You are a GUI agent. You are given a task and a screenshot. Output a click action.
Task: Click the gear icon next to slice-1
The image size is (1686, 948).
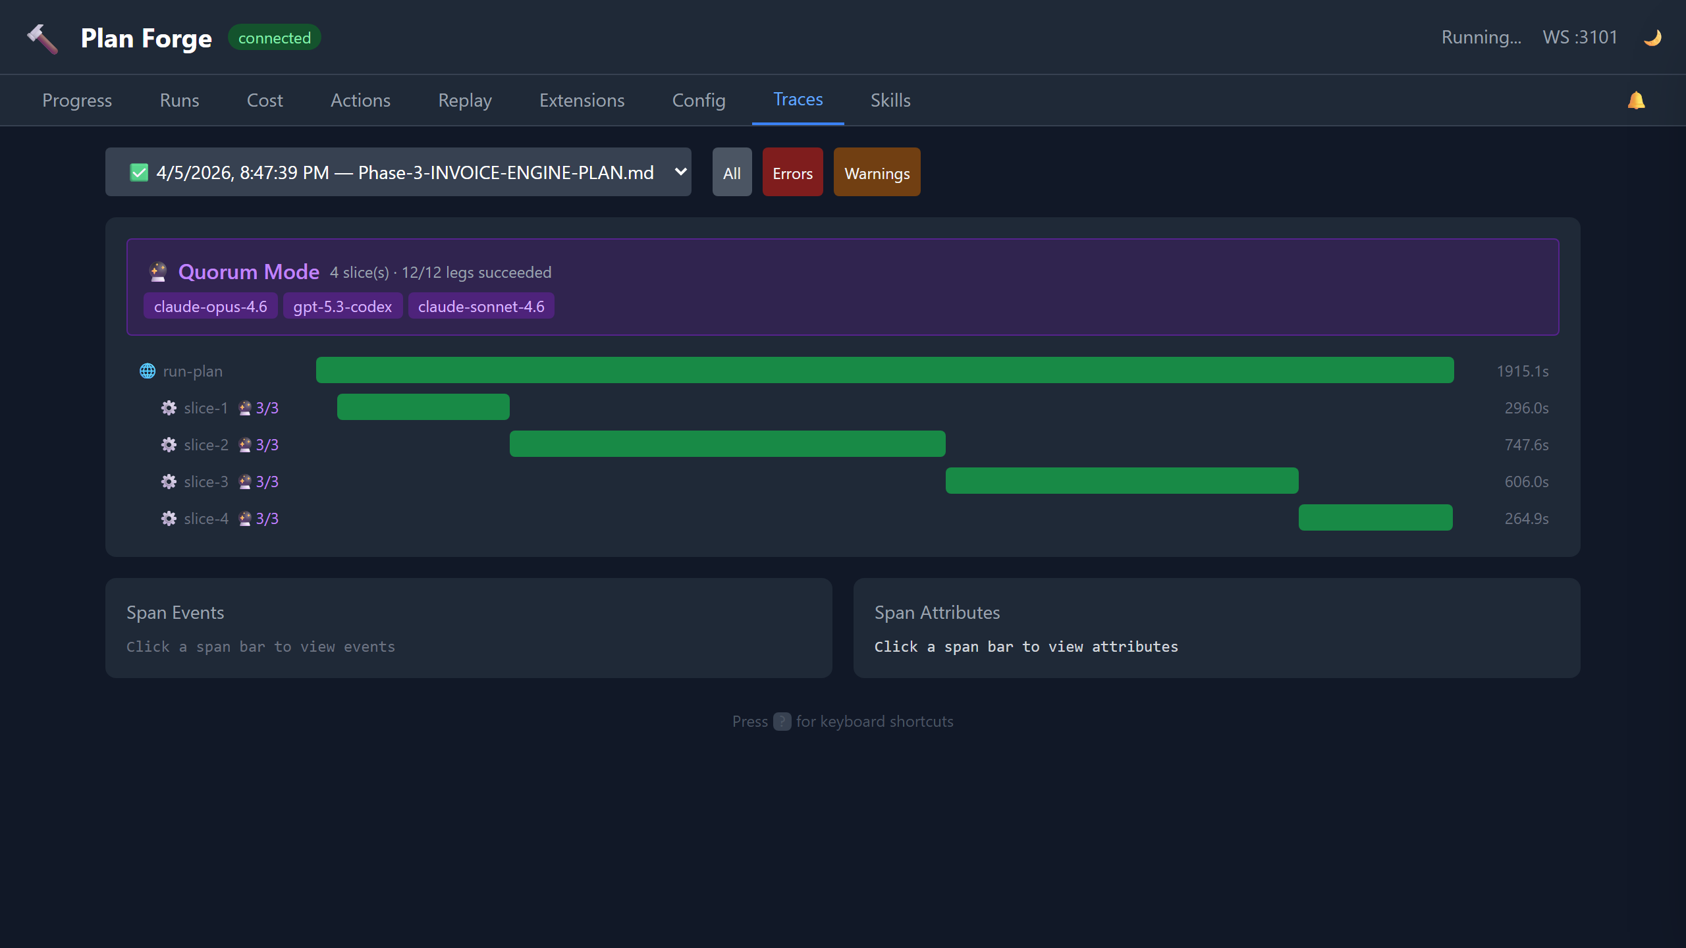pyautogui.click(x=169, y=408)
